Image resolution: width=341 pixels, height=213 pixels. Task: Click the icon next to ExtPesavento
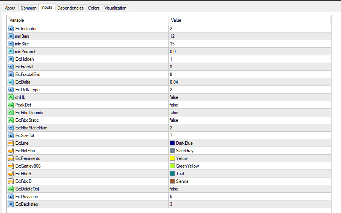[x=11, y=158]
